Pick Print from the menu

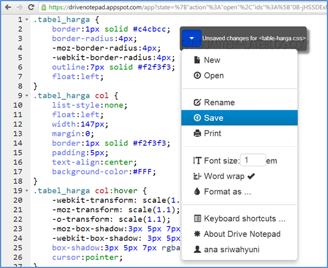tap(239, 133)
